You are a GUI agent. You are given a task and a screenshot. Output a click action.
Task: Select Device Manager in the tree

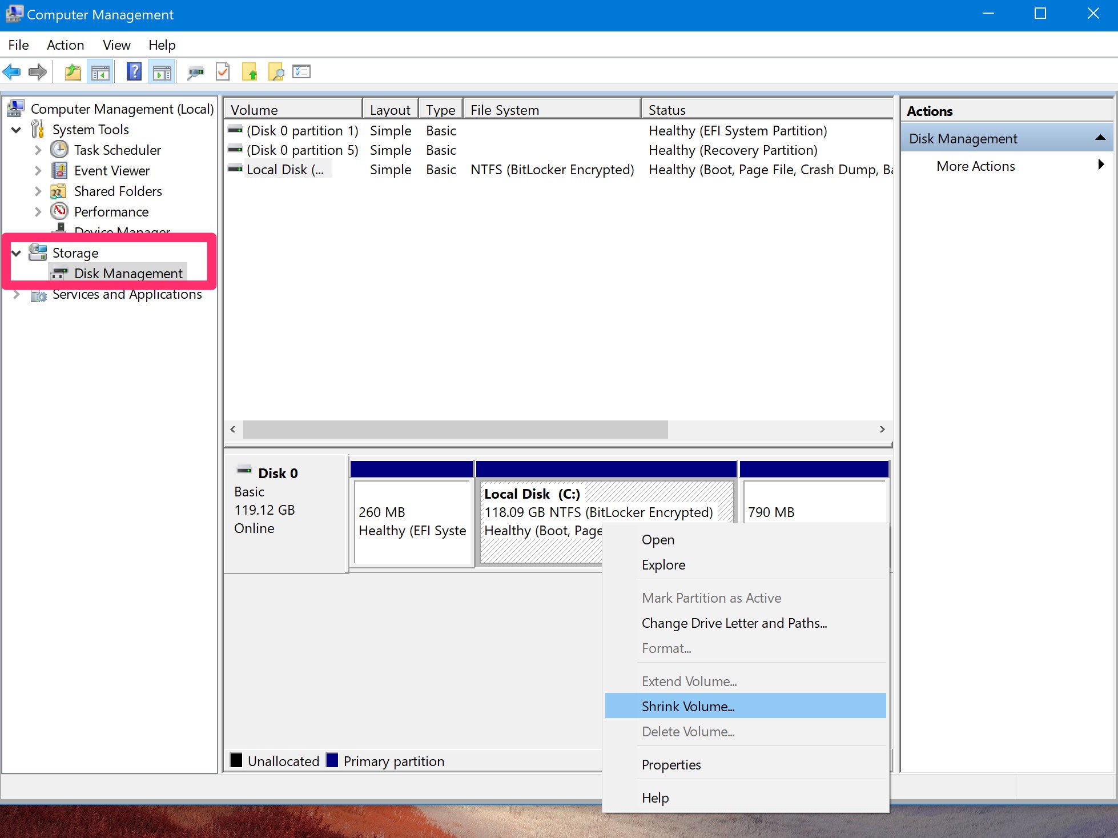click(122, 231)
